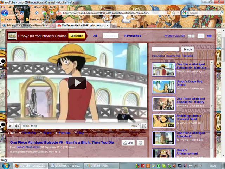Open Latest Headlines bookmark
225x169 pixels.
(12, 19)
